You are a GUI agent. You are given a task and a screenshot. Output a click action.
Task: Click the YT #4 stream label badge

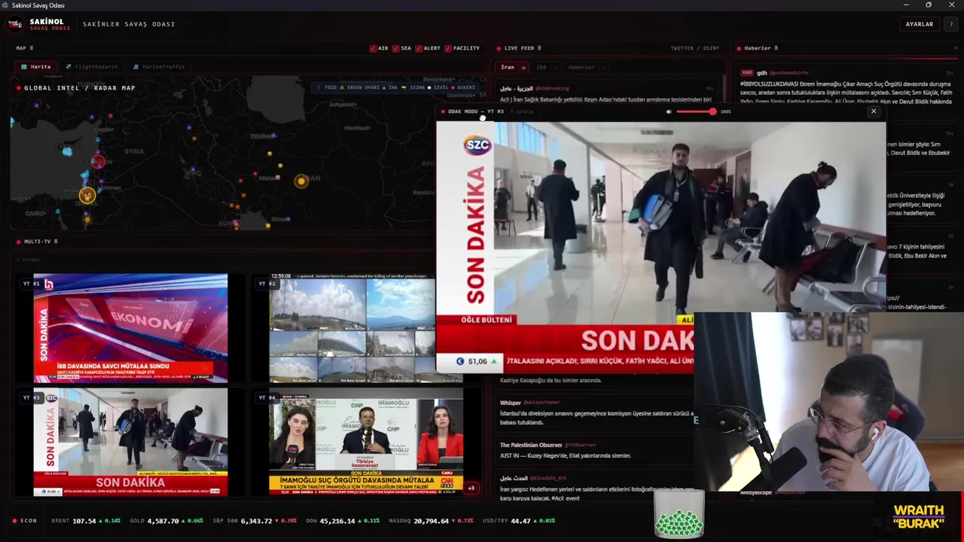[267, 397]
